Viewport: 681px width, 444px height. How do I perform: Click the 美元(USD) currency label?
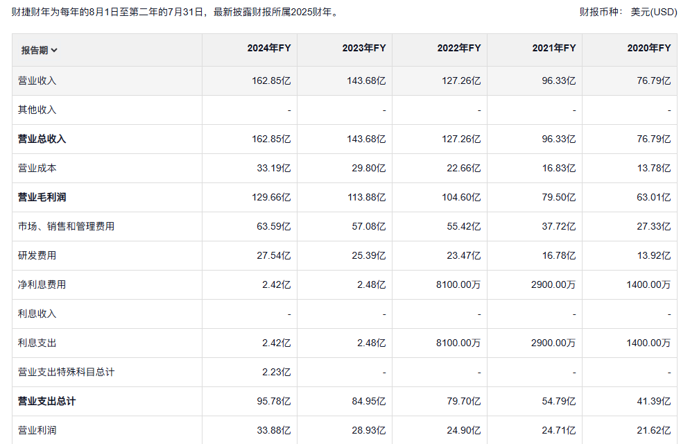point(654,12)
